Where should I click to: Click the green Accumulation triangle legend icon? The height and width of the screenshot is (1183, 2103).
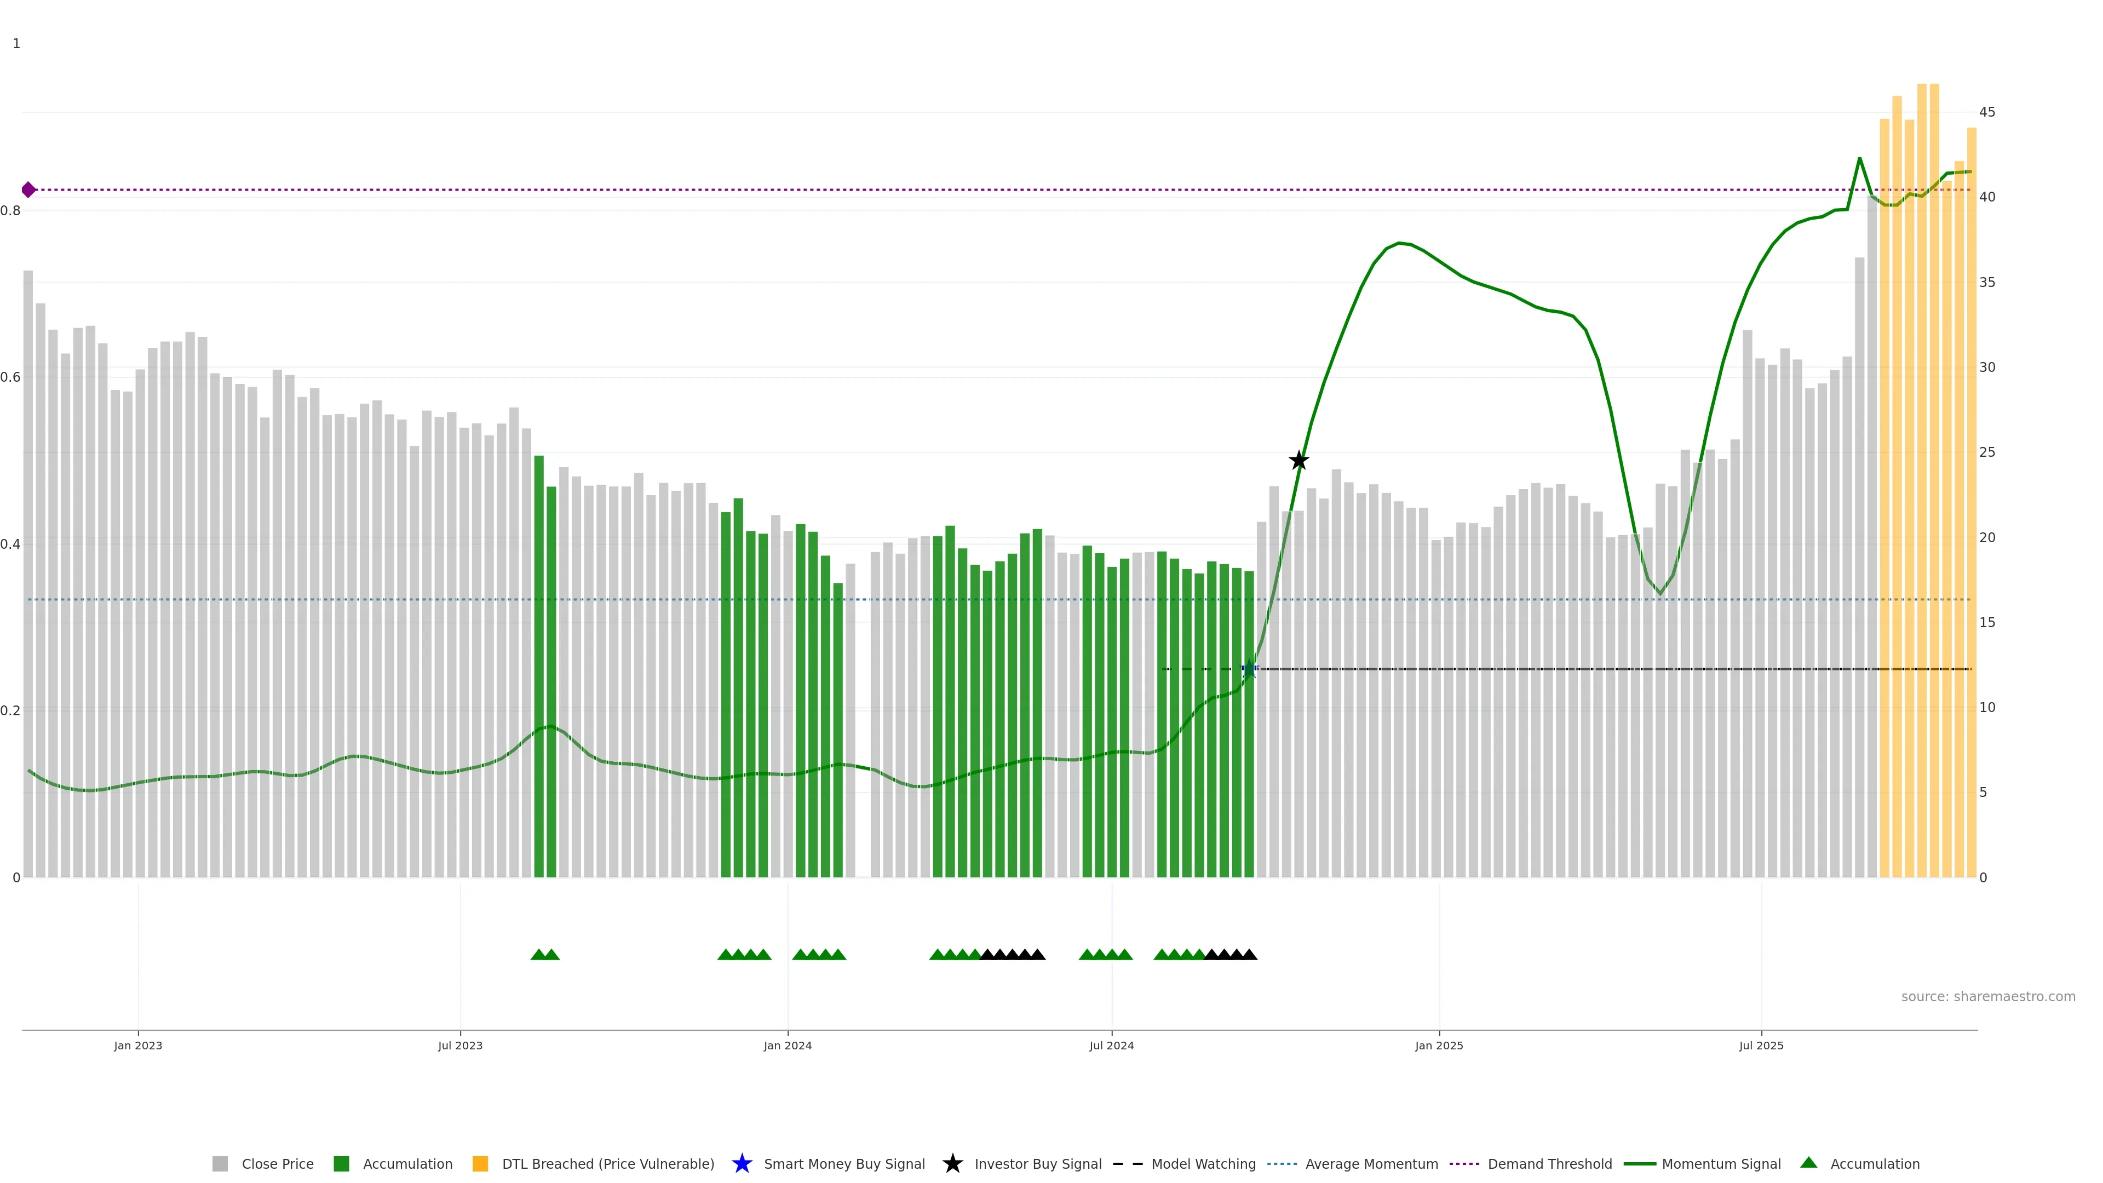coord(1808,1163)
